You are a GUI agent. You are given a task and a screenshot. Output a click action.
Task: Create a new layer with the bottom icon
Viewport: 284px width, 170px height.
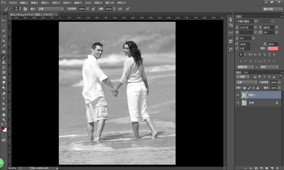272,168
